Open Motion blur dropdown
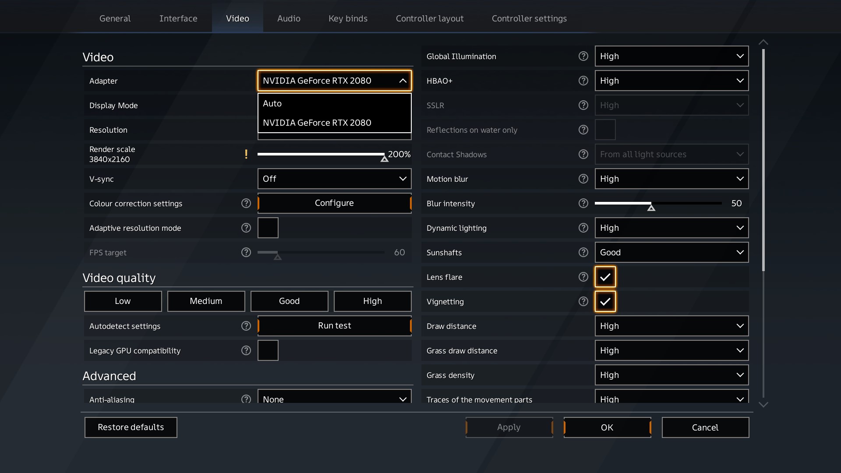Screen dimensions: 841x473 [672, 179]
